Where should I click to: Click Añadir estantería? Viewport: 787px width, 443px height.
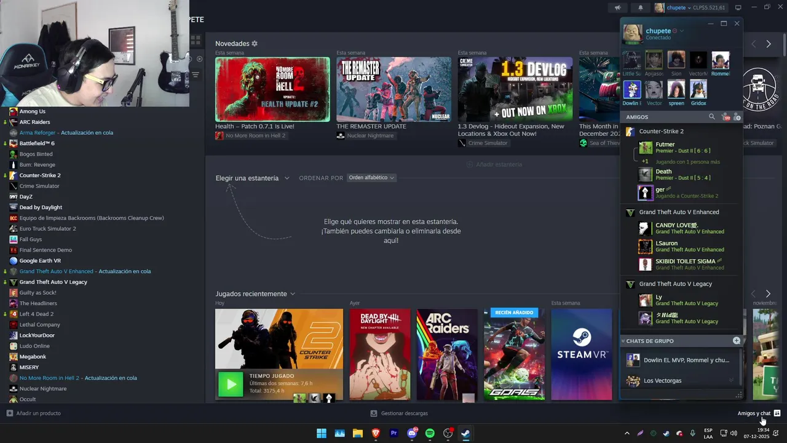[x=494, y=164]
